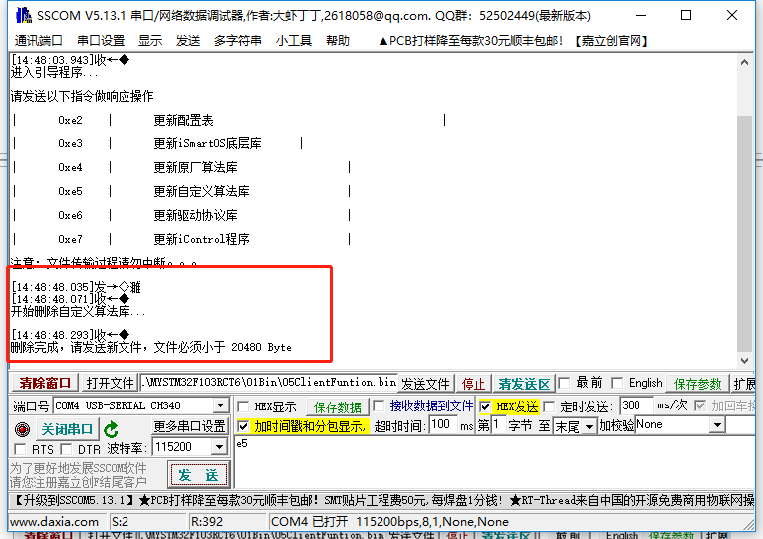Uncheck the HEX发送 checkbox

tap(485, 406)
